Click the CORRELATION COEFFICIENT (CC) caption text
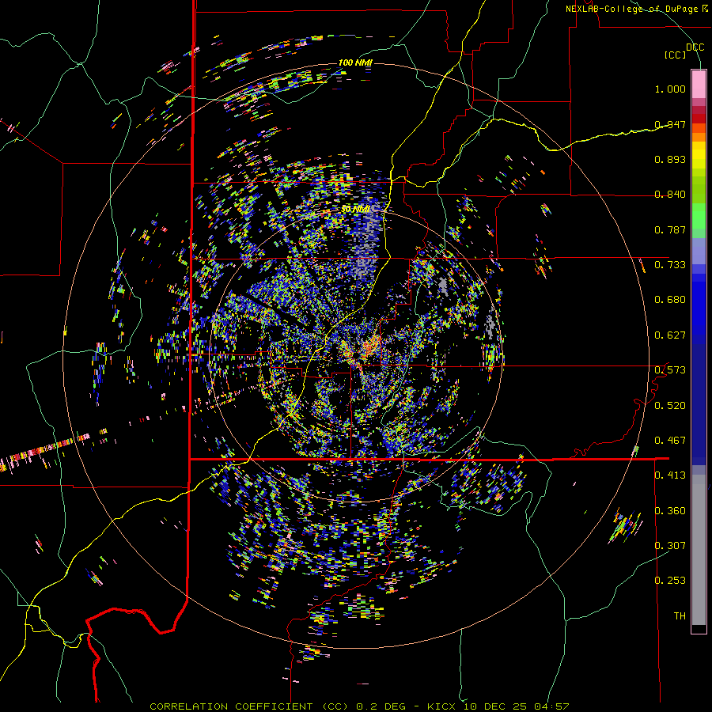 tap(249, 706)
